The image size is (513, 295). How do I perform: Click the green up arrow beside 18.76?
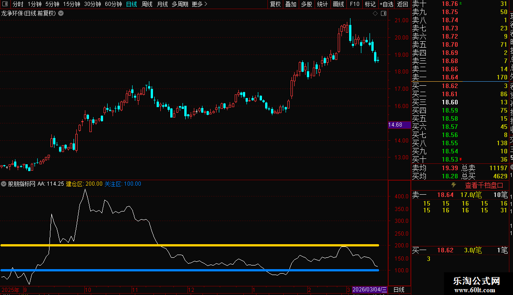pos(461,4)
